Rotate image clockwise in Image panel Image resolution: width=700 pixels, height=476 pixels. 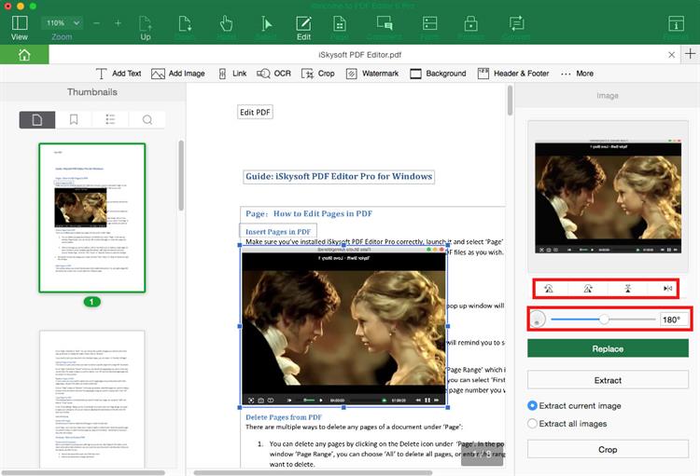click(x=588, y=289)
